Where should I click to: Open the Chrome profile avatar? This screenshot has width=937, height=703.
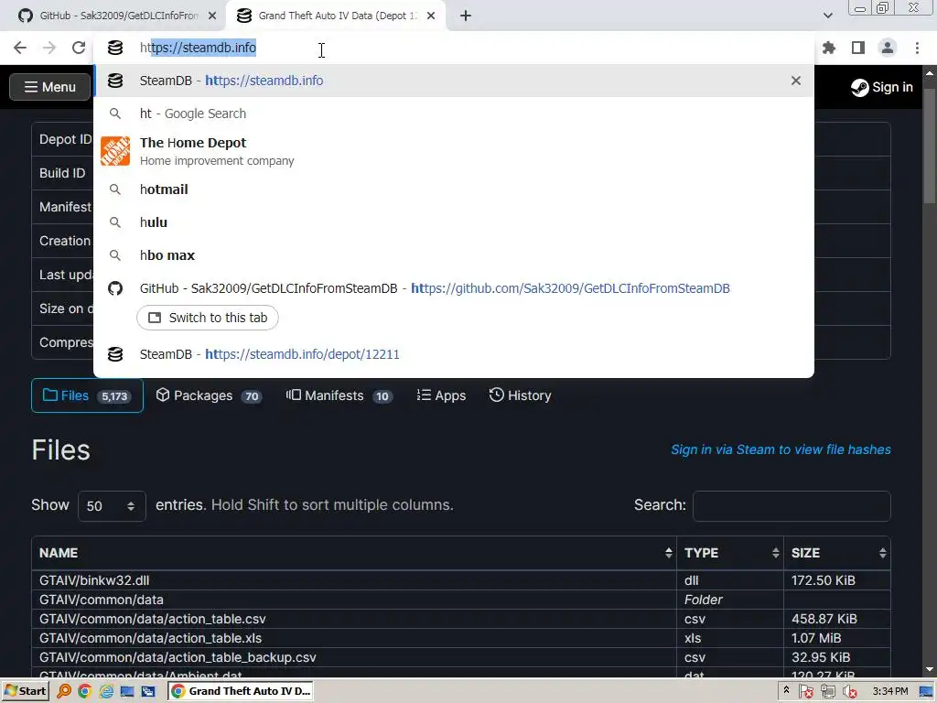click(888, 48)
